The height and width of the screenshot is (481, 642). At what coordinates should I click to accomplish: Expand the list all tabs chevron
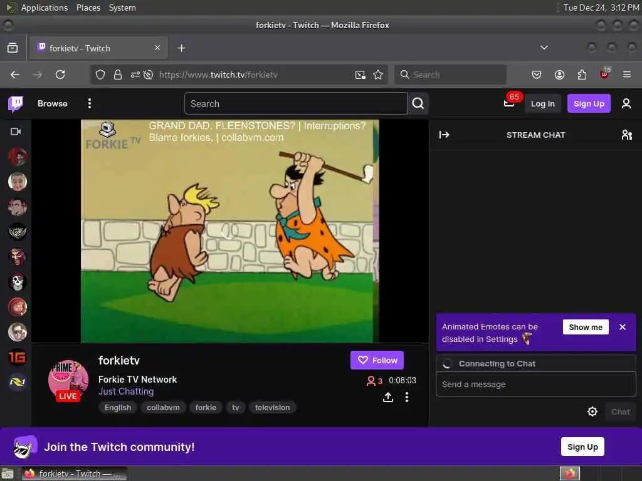tap(544, 48)
